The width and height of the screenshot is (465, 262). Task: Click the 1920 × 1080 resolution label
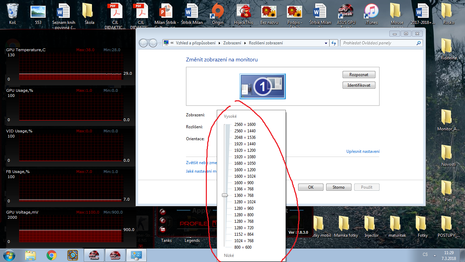click(x=245, y=157)
